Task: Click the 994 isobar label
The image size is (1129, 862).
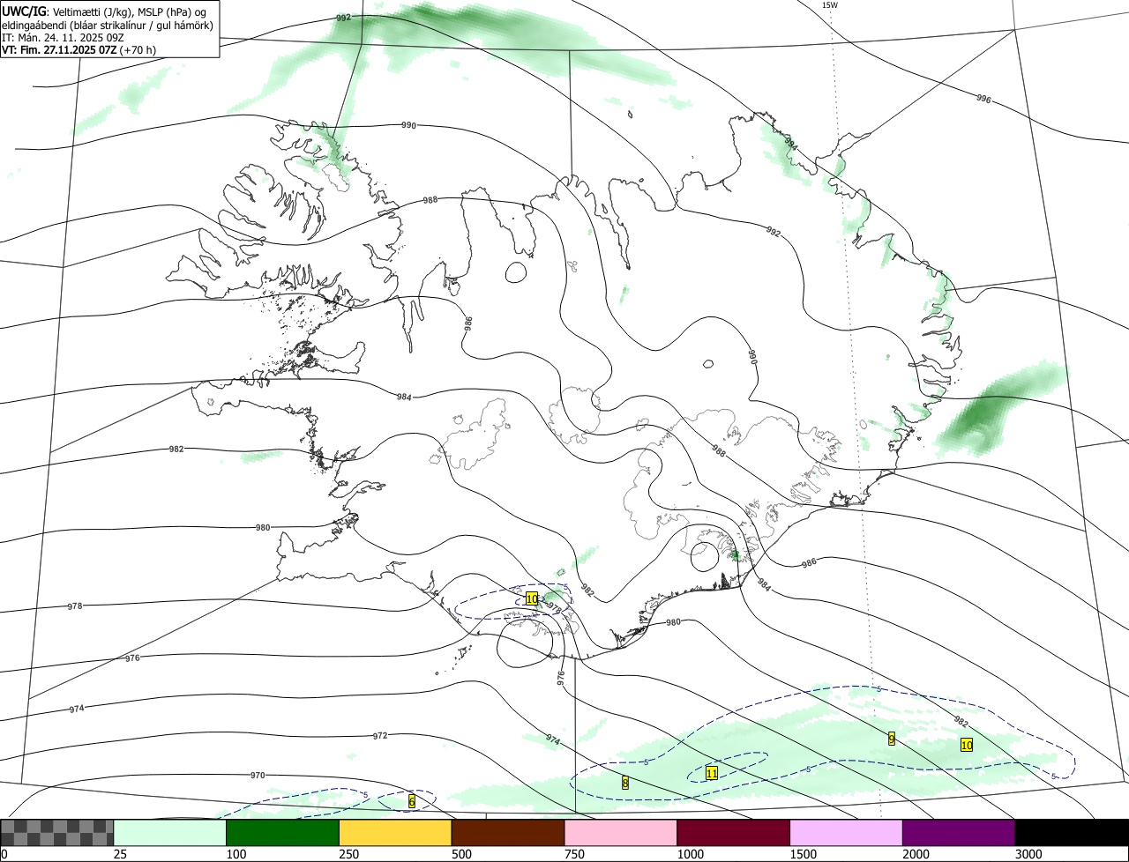Action: 790,144
